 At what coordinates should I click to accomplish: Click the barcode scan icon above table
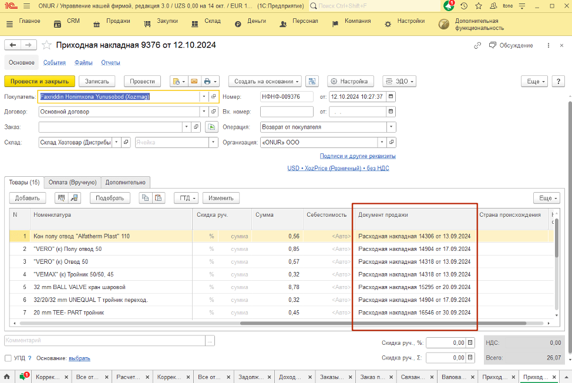pyautogui.click(x=60, y=198)
